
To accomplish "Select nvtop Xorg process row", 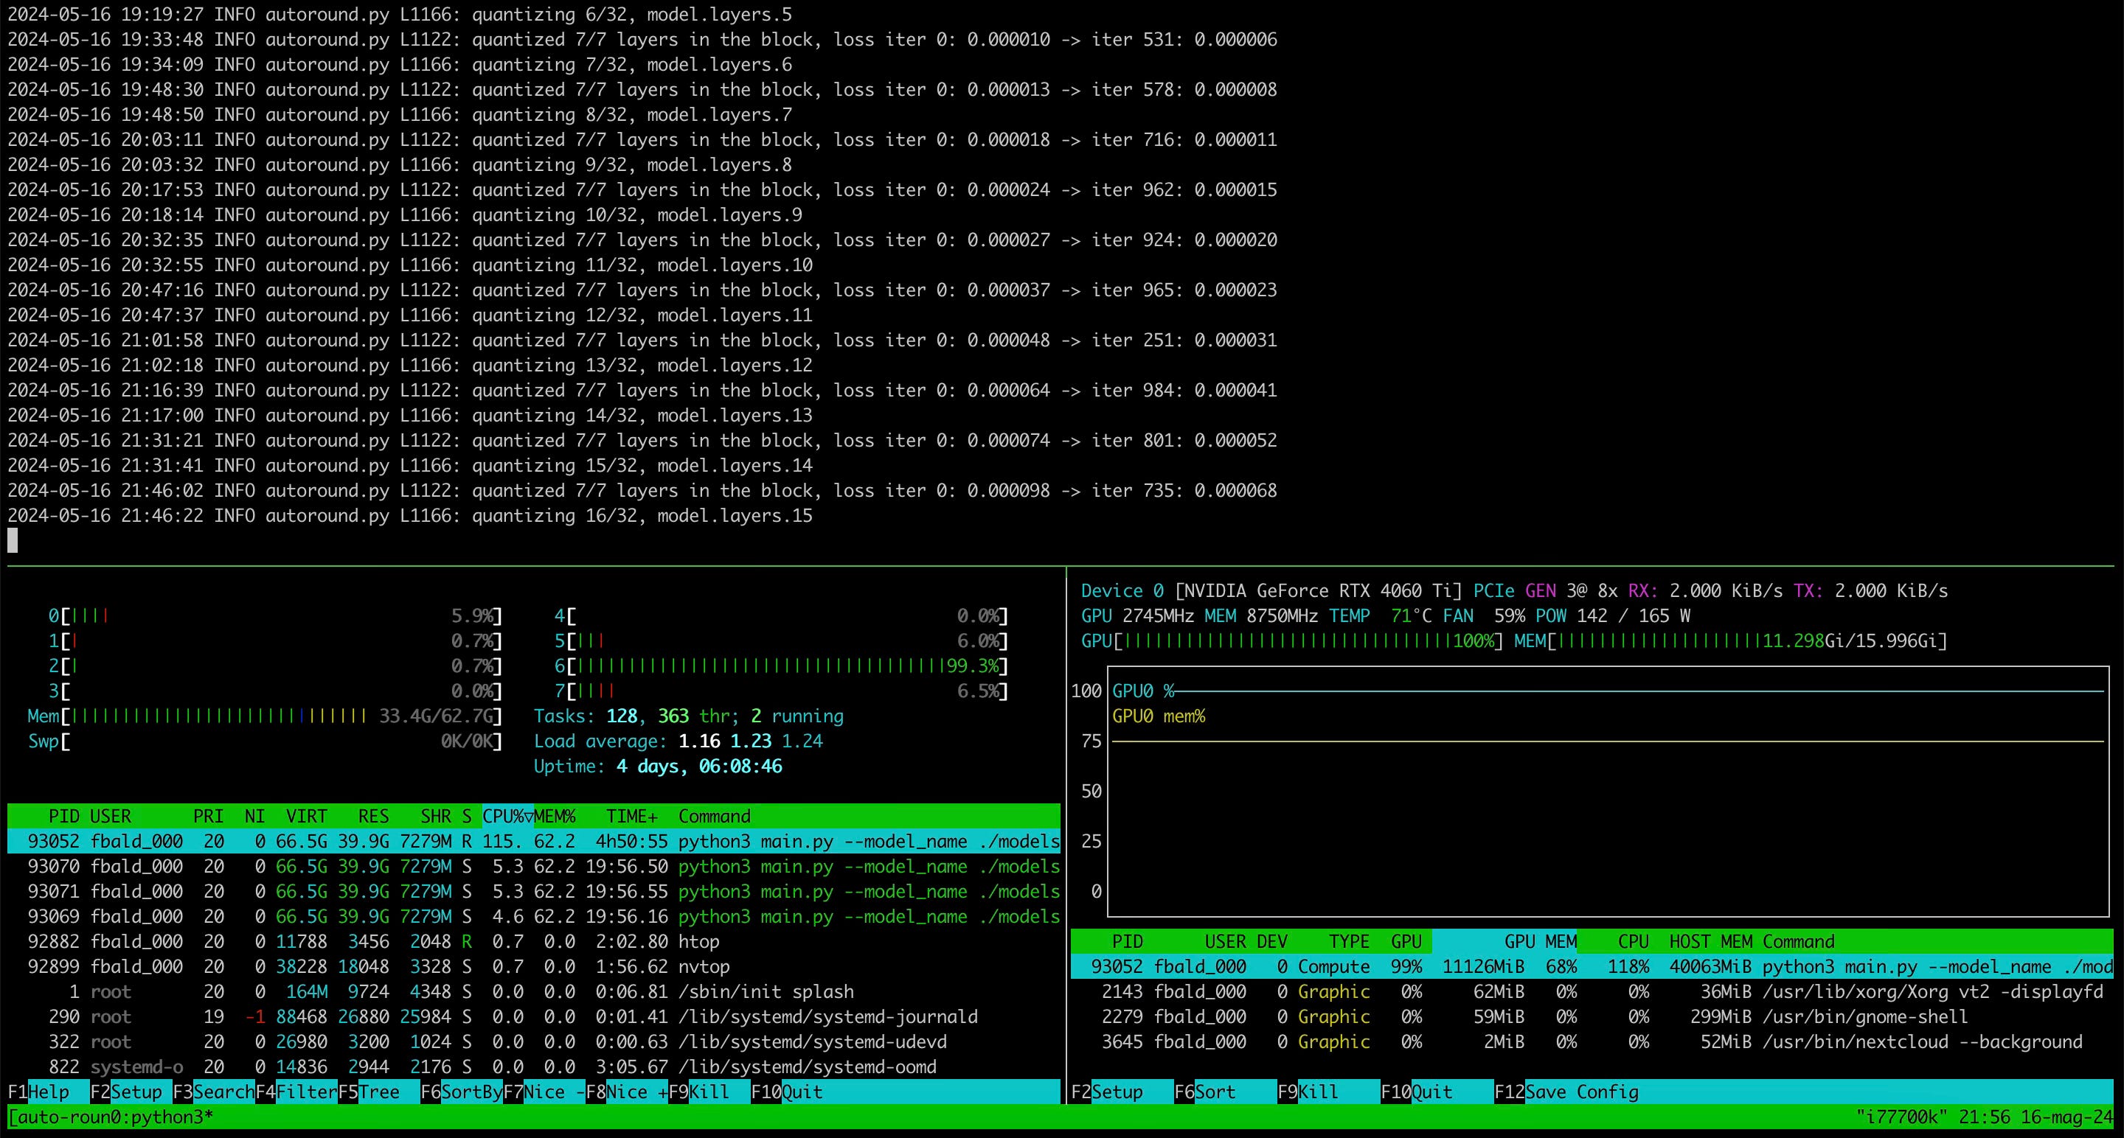I will pyautogui.click(x=1592, y=991).
